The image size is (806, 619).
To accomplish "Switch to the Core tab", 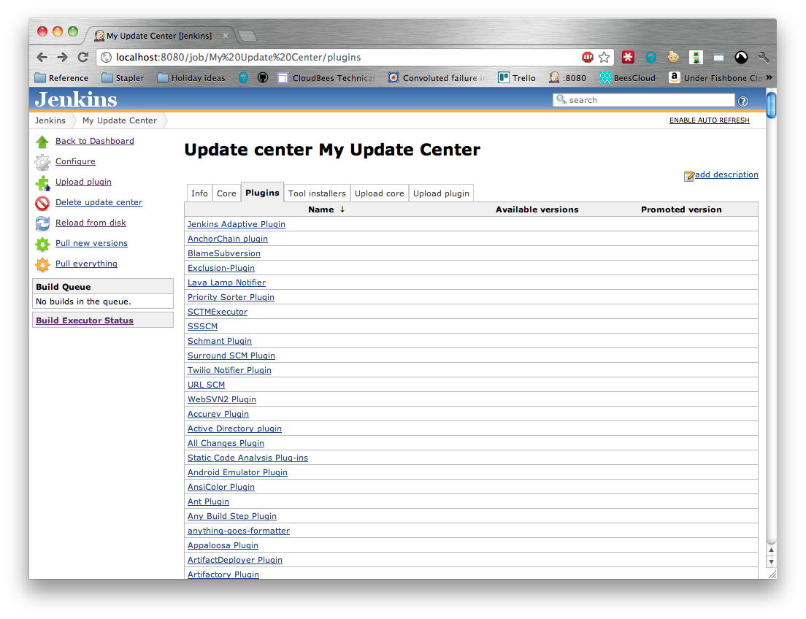I will point(226,193).
